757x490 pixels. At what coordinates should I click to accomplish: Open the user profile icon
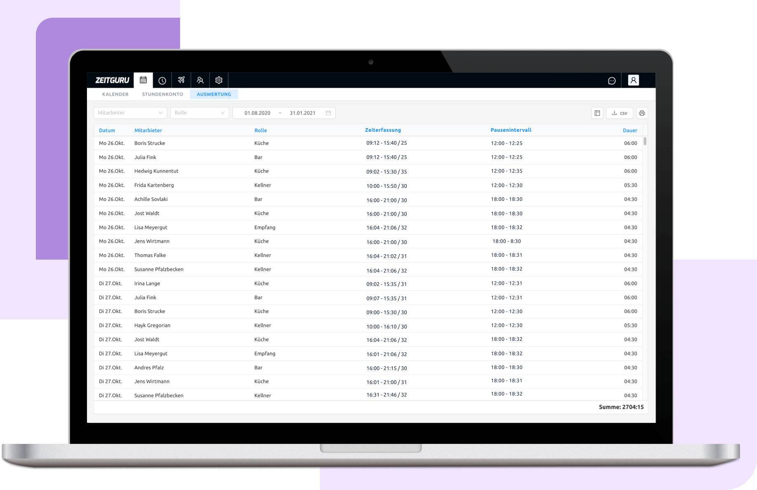633,80
